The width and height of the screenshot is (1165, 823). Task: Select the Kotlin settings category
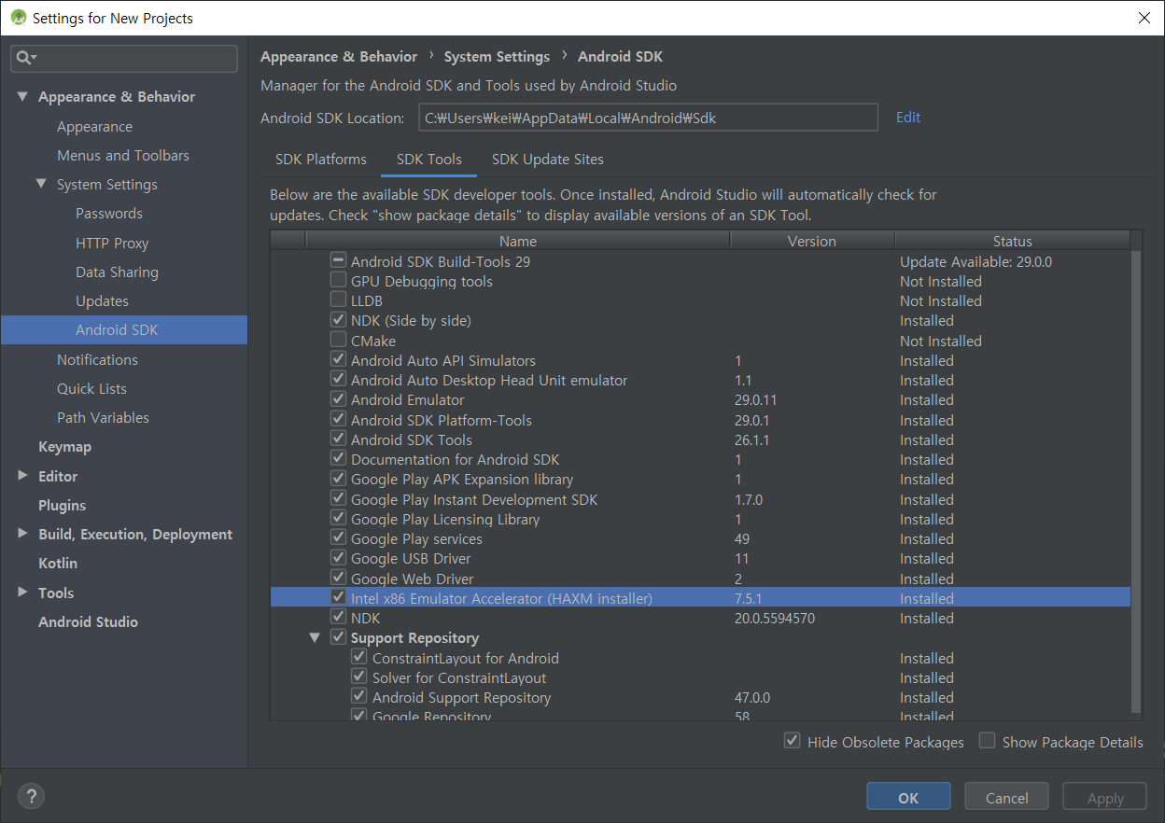pos(58,564)
